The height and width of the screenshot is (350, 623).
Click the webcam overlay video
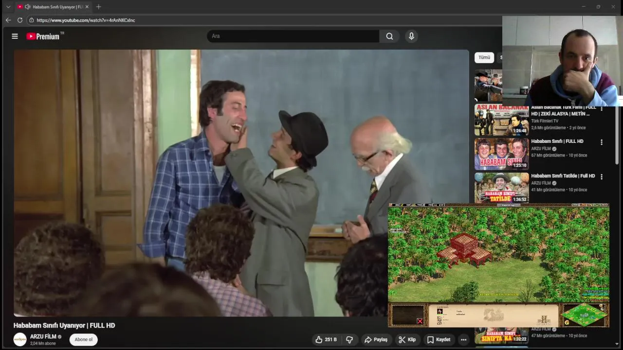pyautogui.click(x=562, y=61)
